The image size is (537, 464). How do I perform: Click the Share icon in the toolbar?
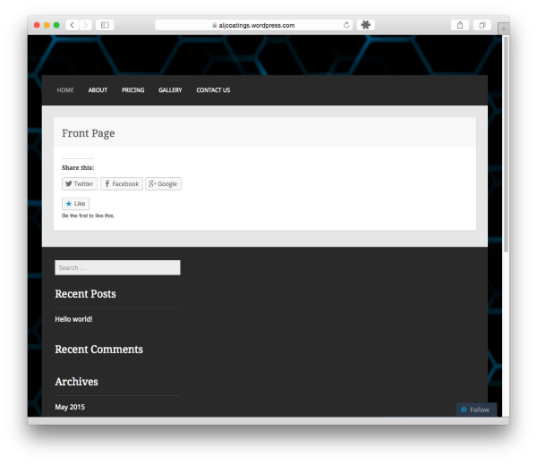tap(460, 25)
